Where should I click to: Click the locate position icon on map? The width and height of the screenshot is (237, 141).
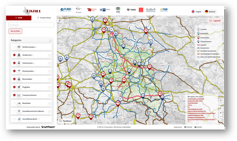pyautogui.click(x=221, y=108)
